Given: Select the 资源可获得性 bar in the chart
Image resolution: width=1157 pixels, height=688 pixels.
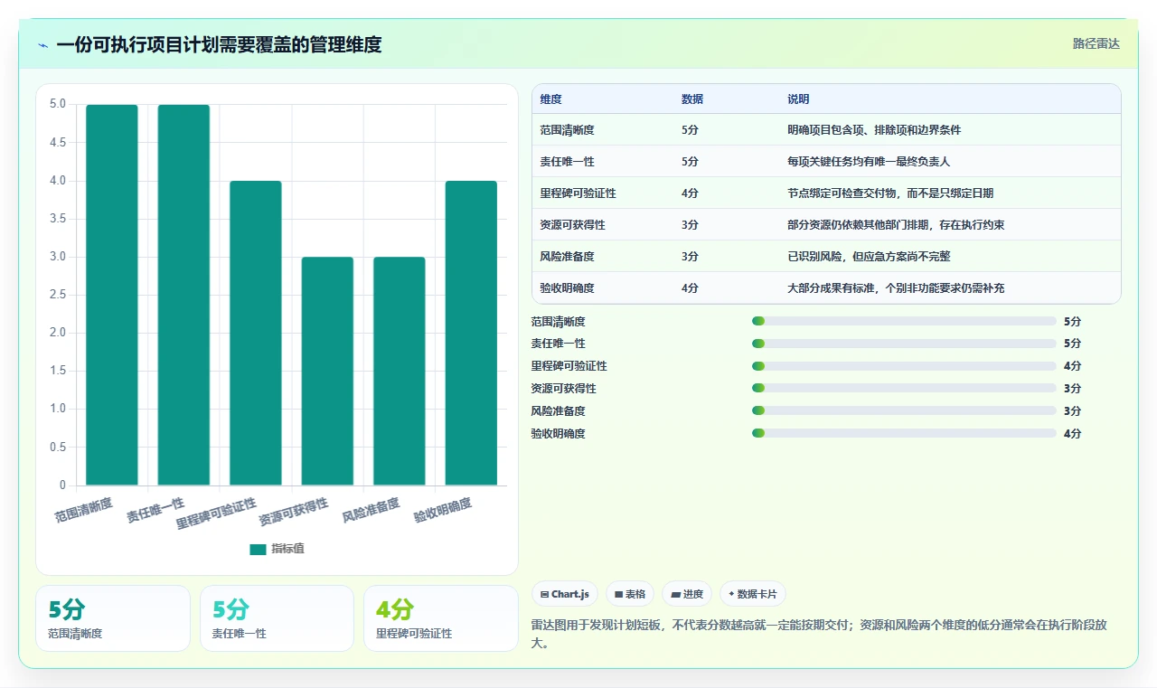Looking at the screenshot, I should [x=327, y=371].
